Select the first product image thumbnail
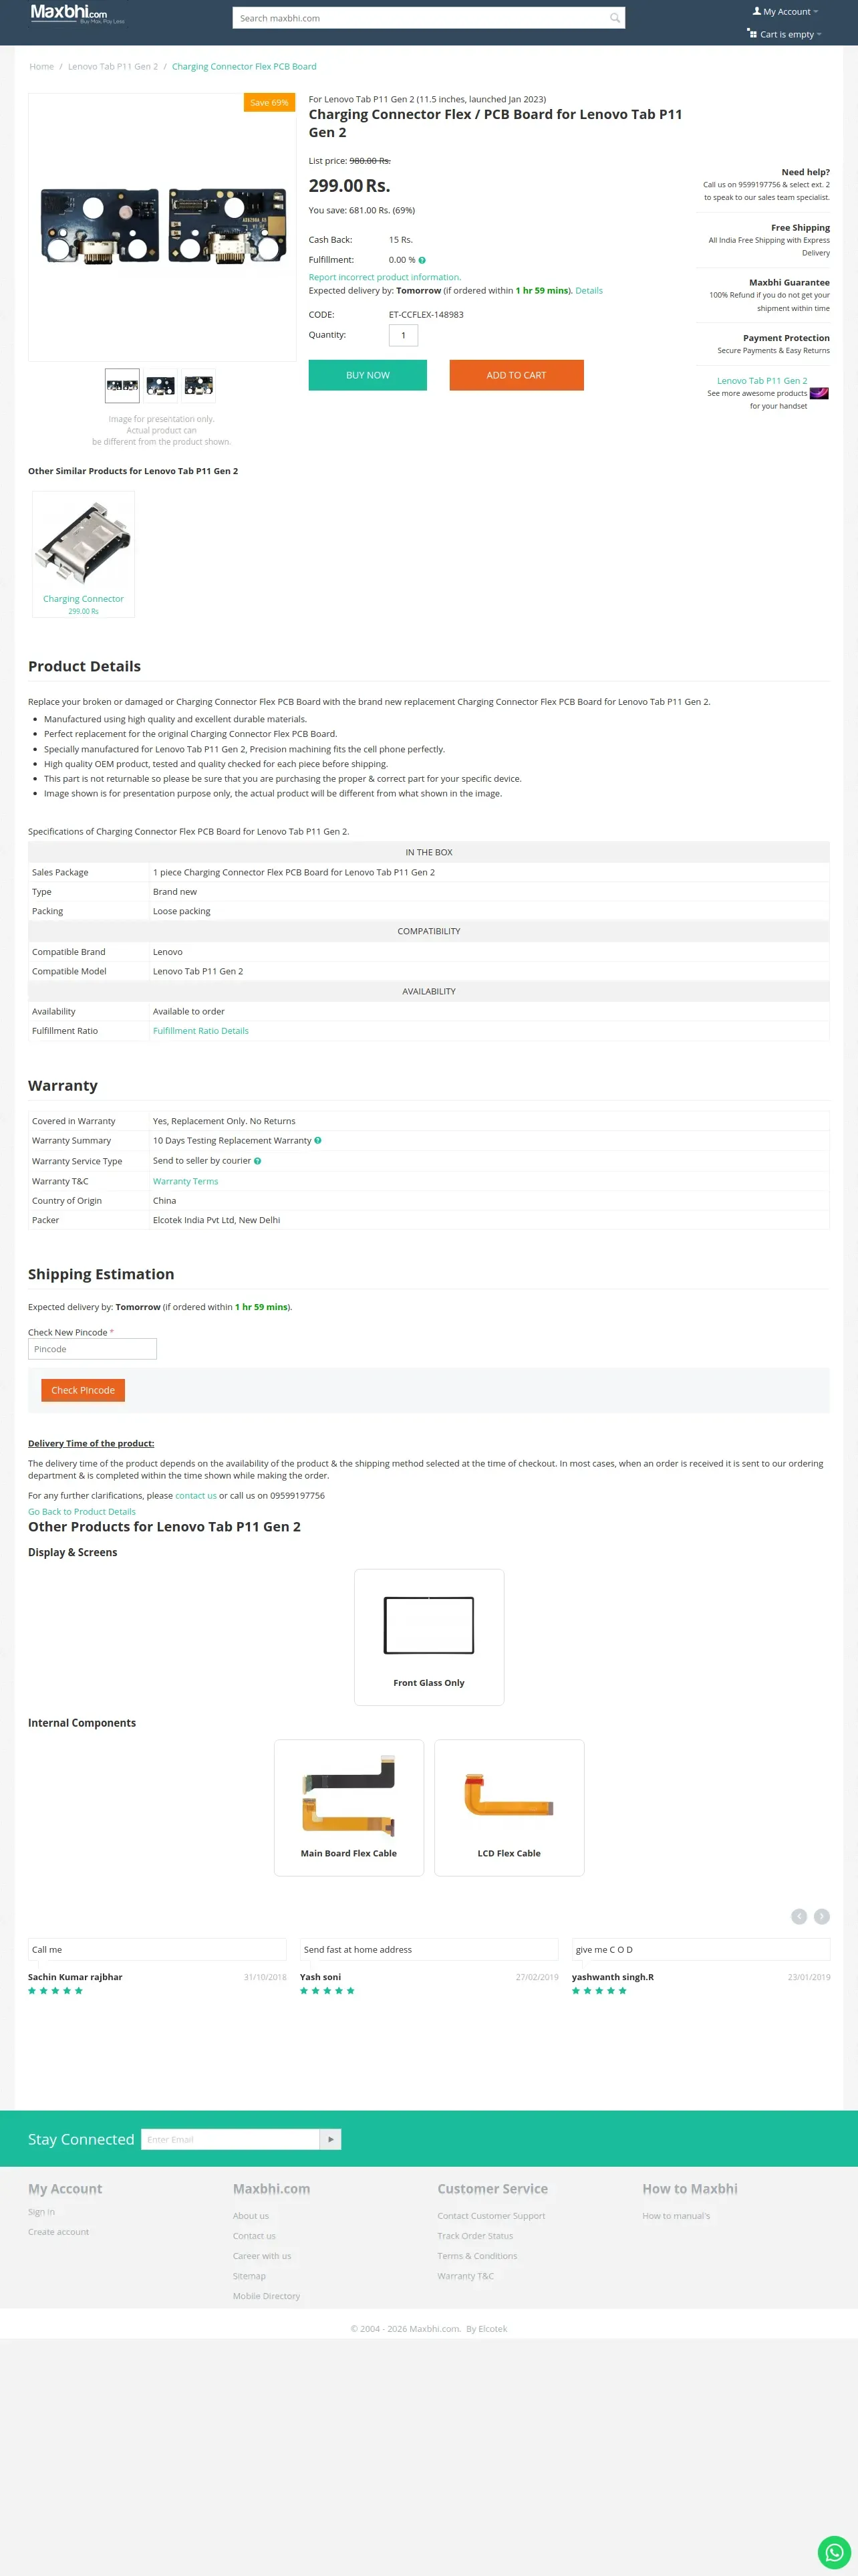 (x=122, y=385)
